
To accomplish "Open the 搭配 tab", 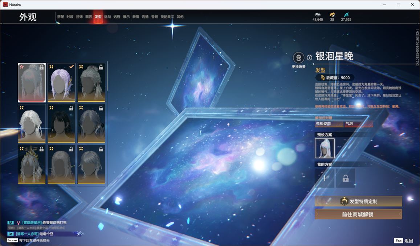I will pyautogui.click(x=60, y=17).
